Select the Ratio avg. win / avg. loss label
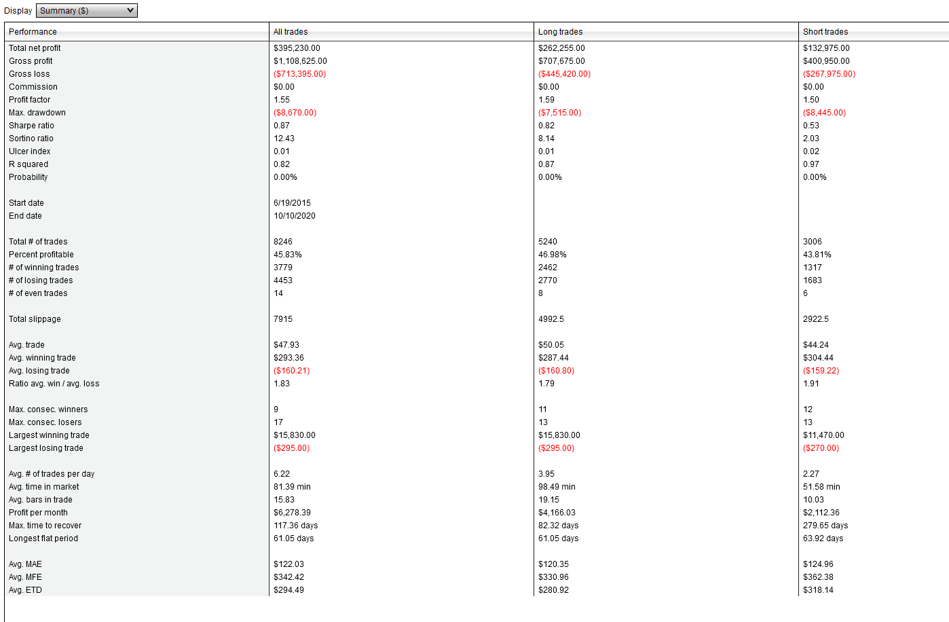 pos(54,384)
